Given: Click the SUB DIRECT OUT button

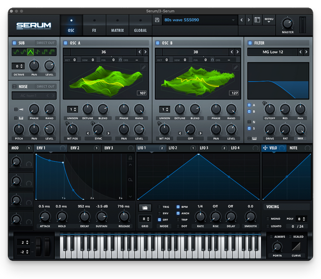Looking at the screenshot, I should (46, 43).
